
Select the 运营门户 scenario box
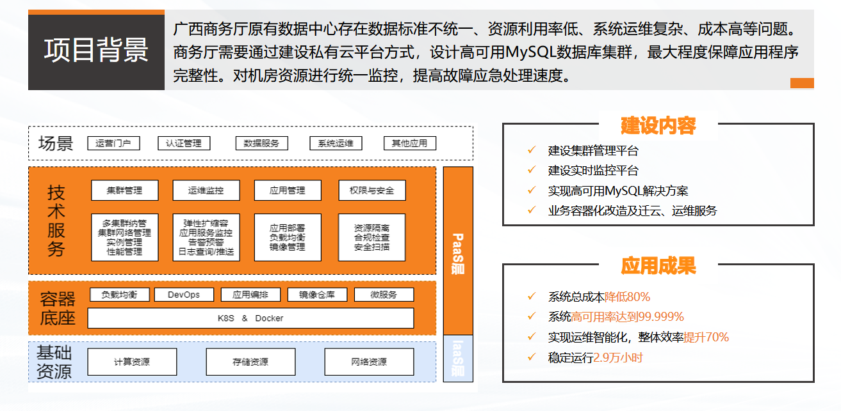pyautogui.click(x=113, y=143)
